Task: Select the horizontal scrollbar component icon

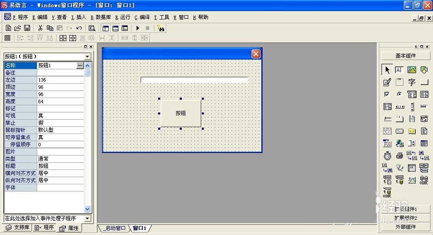Action: click(x=400, y=107)
